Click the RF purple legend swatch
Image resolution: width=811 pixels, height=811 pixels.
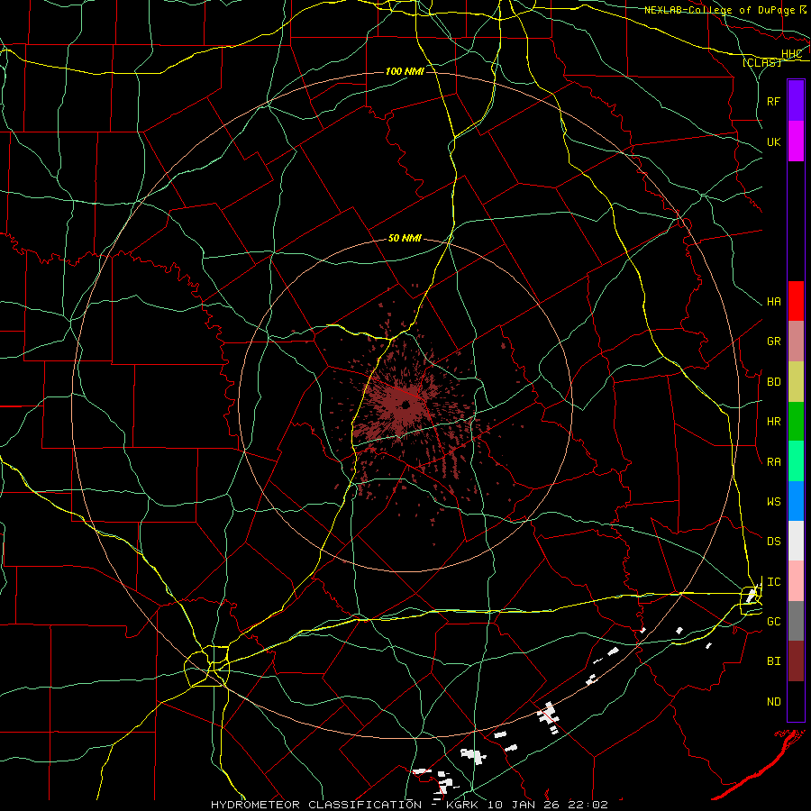[796, 101]
